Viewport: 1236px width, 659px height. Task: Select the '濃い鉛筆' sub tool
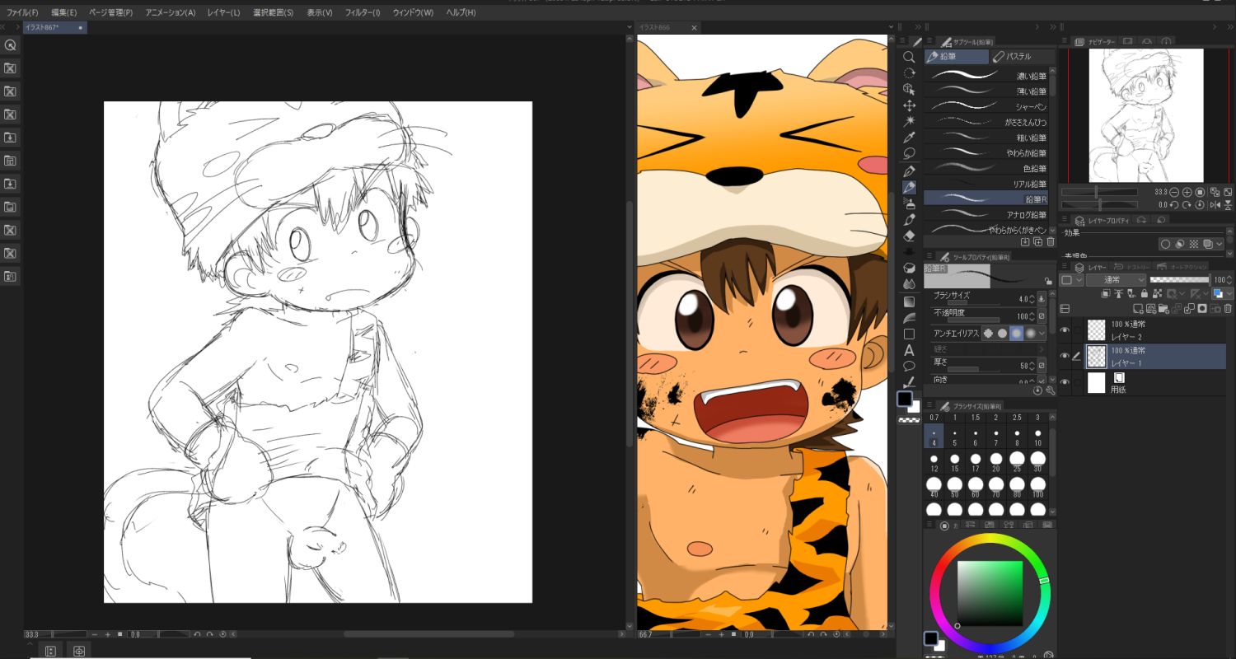[986, 76]
